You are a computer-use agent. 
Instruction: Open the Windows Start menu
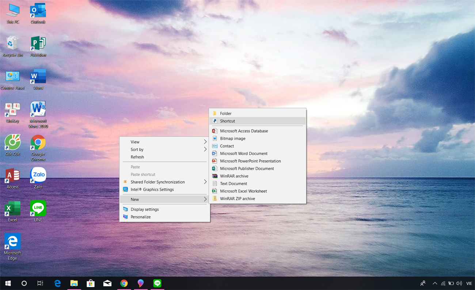(8, 283)
